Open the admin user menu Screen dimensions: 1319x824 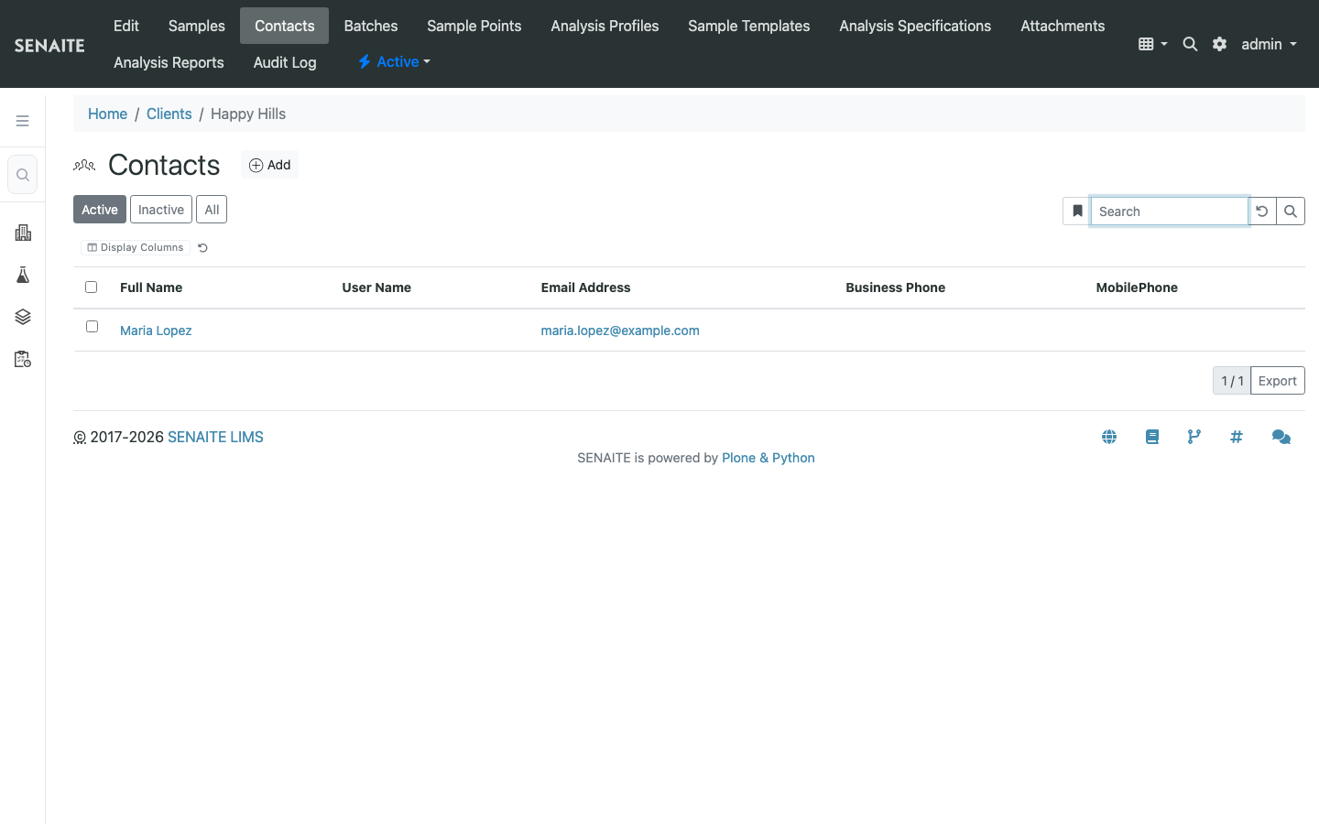tap(1269, 44)
